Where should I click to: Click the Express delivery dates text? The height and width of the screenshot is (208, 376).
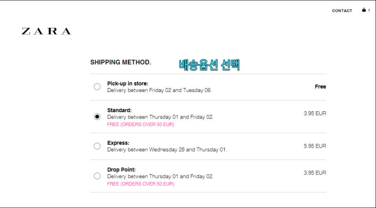(167, 150)
